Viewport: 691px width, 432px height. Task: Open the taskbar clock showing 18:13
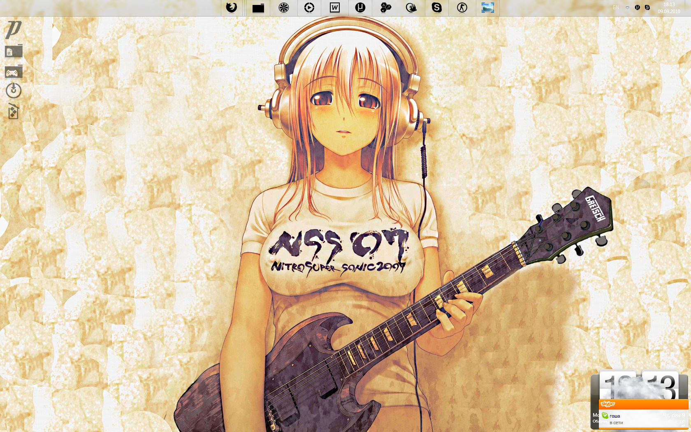point(669,8)
